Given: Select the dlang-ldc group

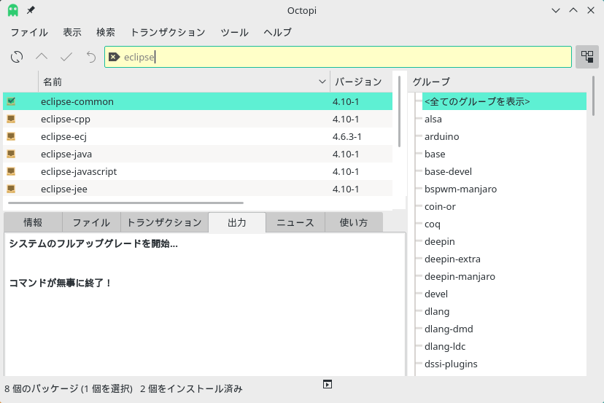Looking at the screenshot, I should click(x=445, y=346).
